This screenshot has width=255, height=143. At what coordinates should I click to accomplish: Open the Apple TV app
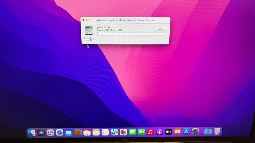pyautogui.click(x=169, y=132)
